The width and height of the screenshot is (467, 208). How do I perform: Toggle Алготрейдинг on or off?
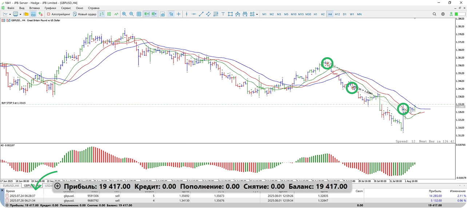[58, 14]
